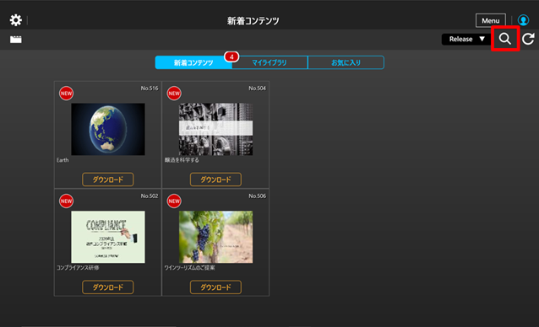539x327 pixels.
Task: Click the No.506 label
Action: [257, 196]
